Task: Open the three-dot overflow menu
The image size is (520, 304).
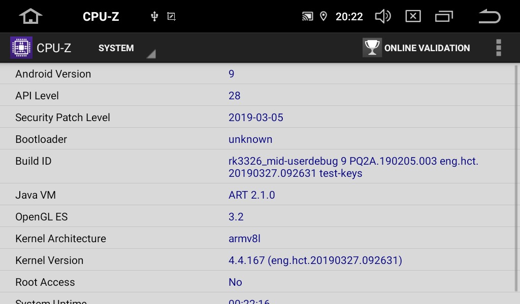Action: (499, 48)
